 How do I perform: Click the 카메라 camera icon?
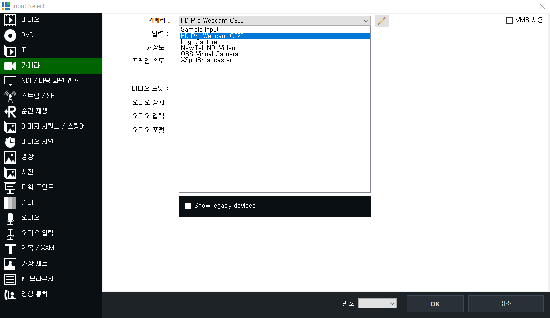(10, 66)
